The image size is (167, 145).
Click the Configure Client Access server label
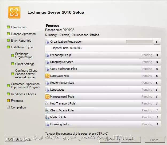26,74
